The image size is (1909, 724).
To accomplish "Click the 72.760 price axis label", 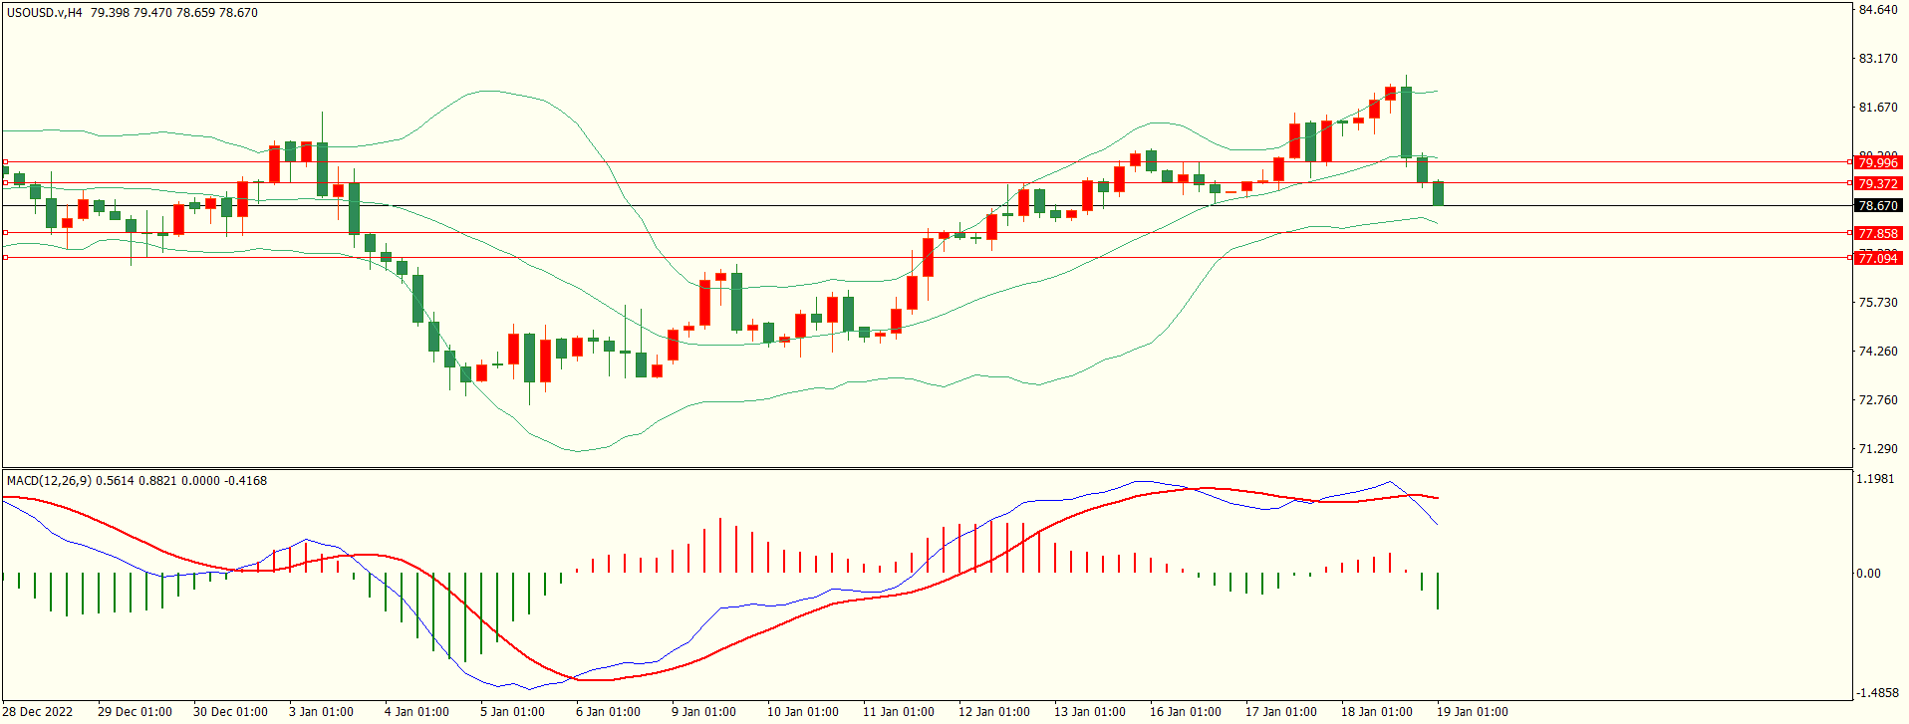I will coord(1878,400).
